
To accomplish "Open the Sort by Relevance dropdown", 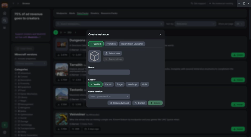I will [195, 24].
